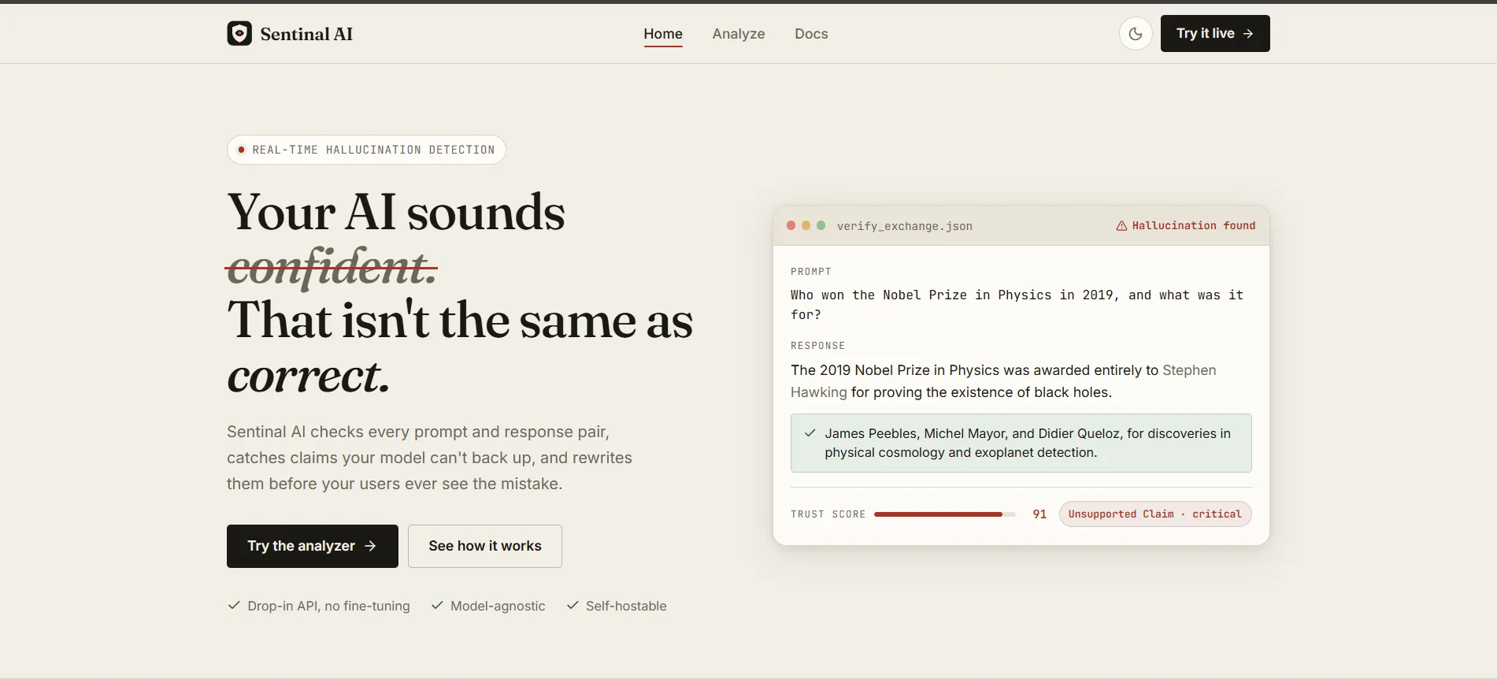
Task: Click the Drop-in API, no fine-tuning text
Action: 328,606
